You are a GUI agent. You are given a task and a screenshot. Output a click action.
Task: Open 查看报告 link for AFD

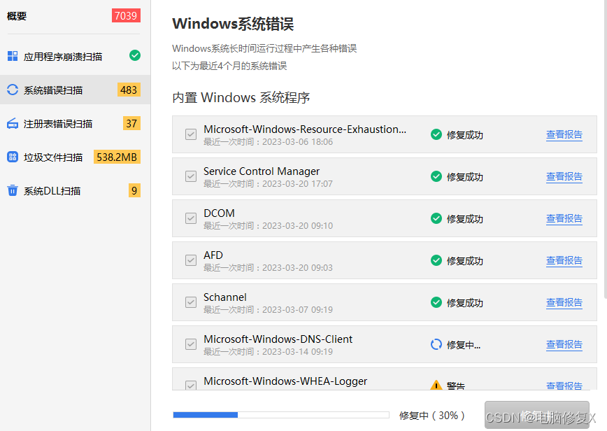point(564,260)
